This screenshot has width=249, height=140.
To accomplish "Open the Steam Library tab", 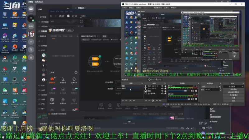I will (x=68, y=16).
